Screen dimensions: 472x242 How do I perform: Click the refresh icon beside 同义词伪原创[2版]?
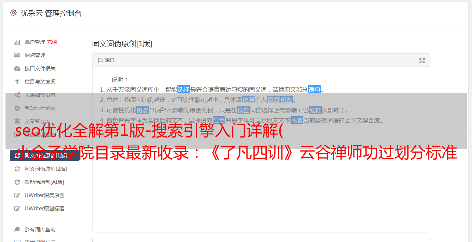[x=17, y=169]
